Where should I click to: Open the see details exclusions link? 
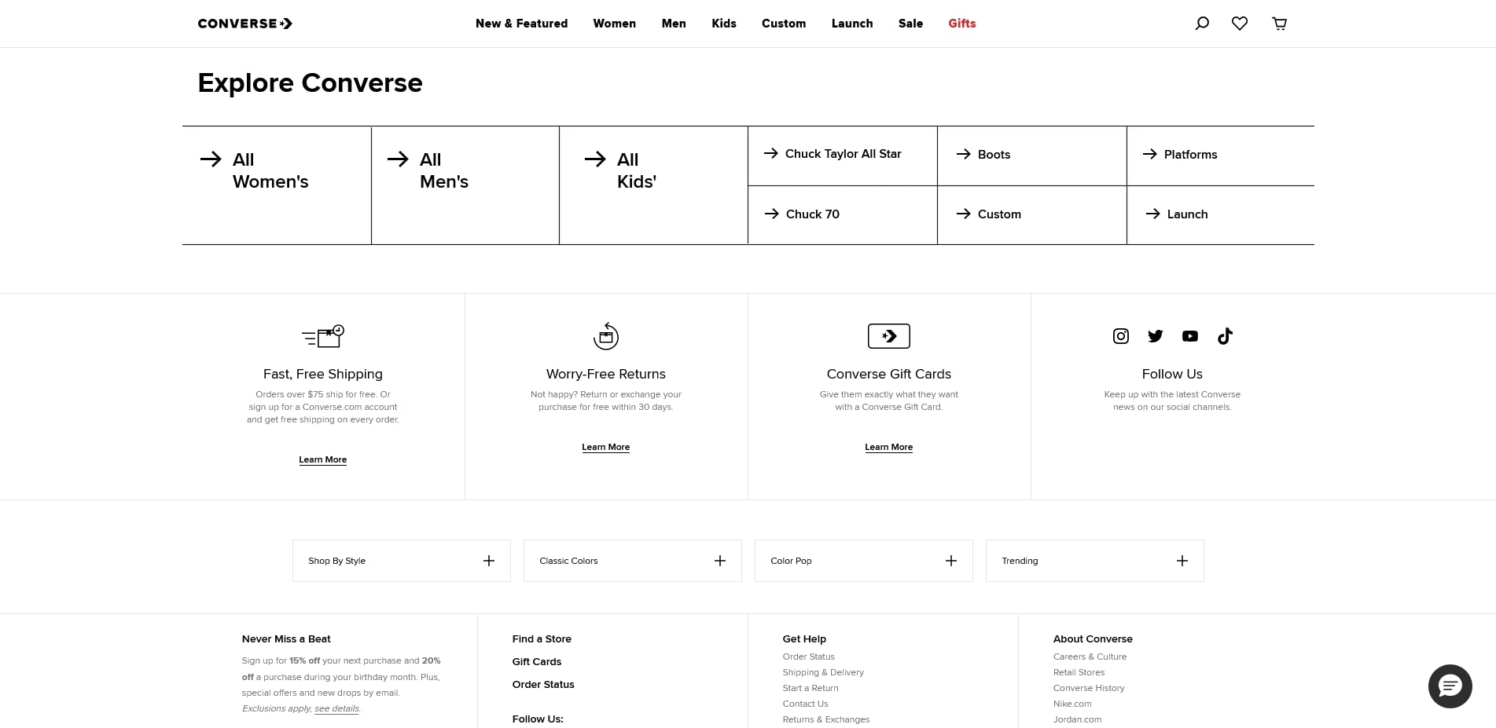tap(337, 708)
